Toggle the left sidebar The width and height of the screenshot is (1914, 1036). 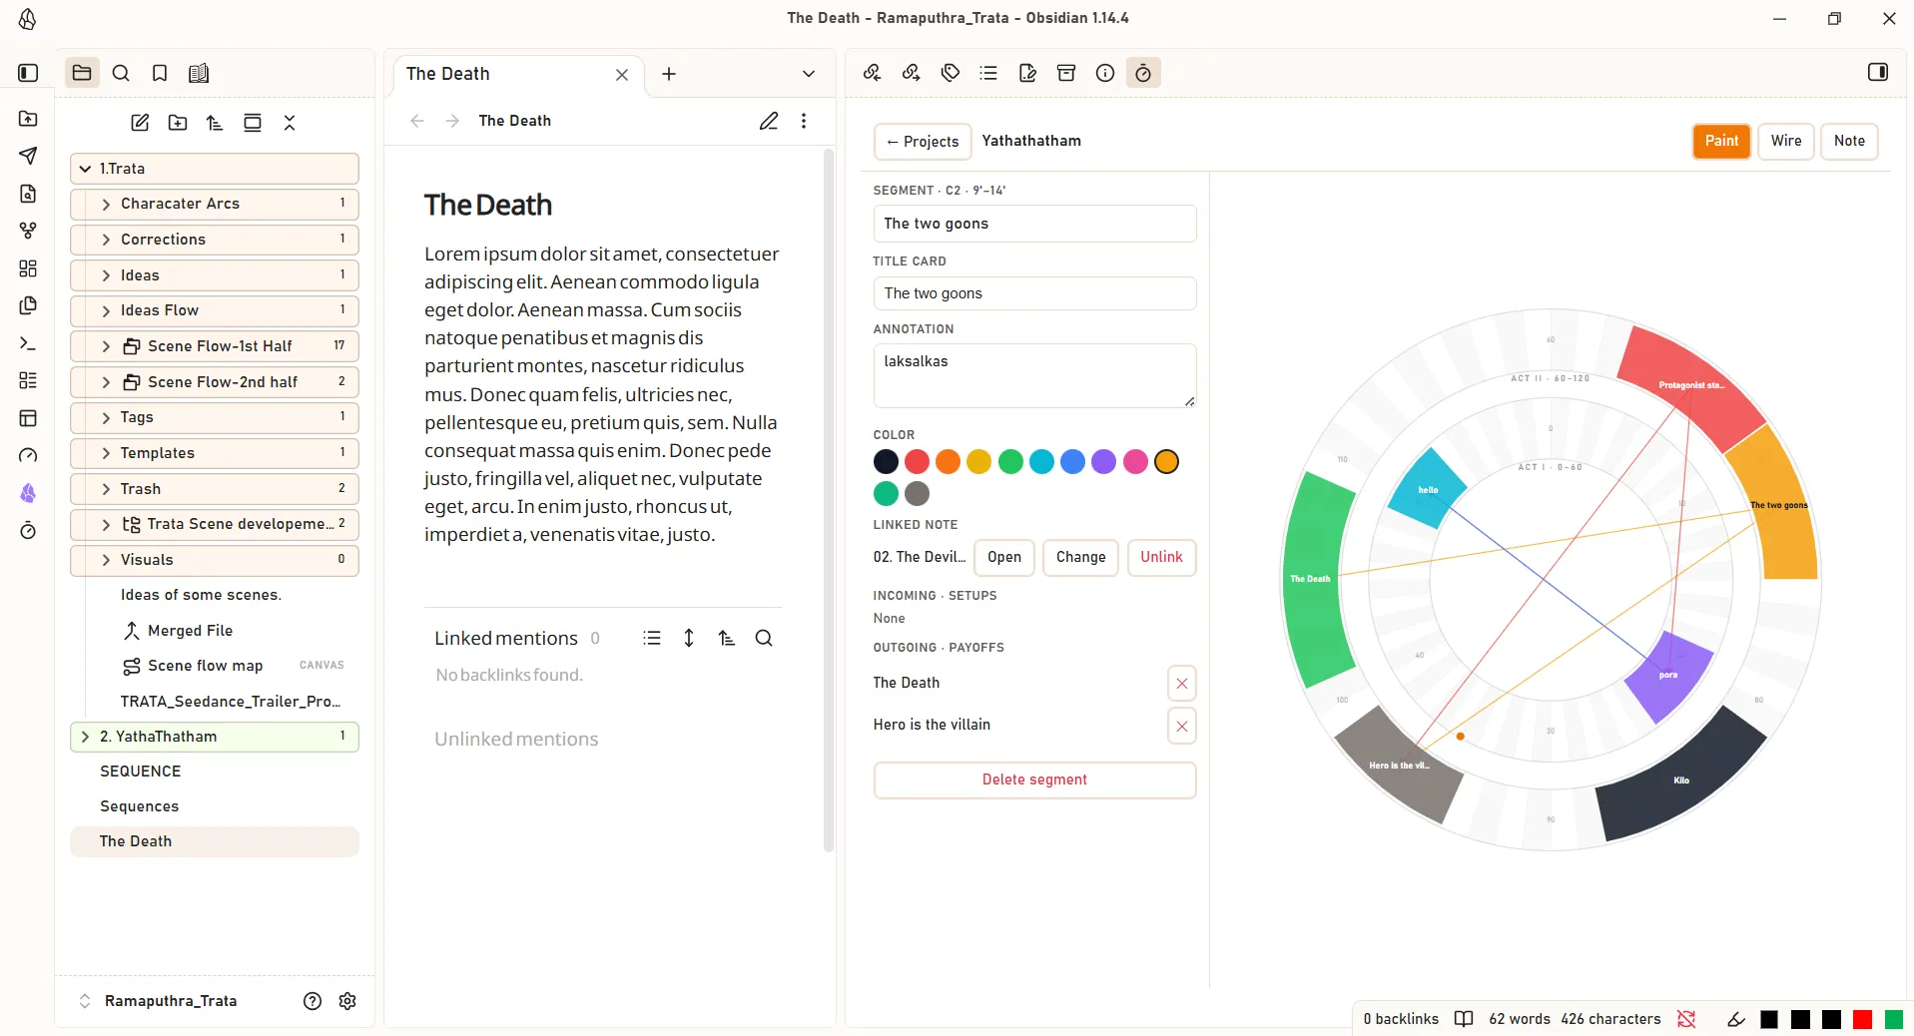click(x=28, y=73)
